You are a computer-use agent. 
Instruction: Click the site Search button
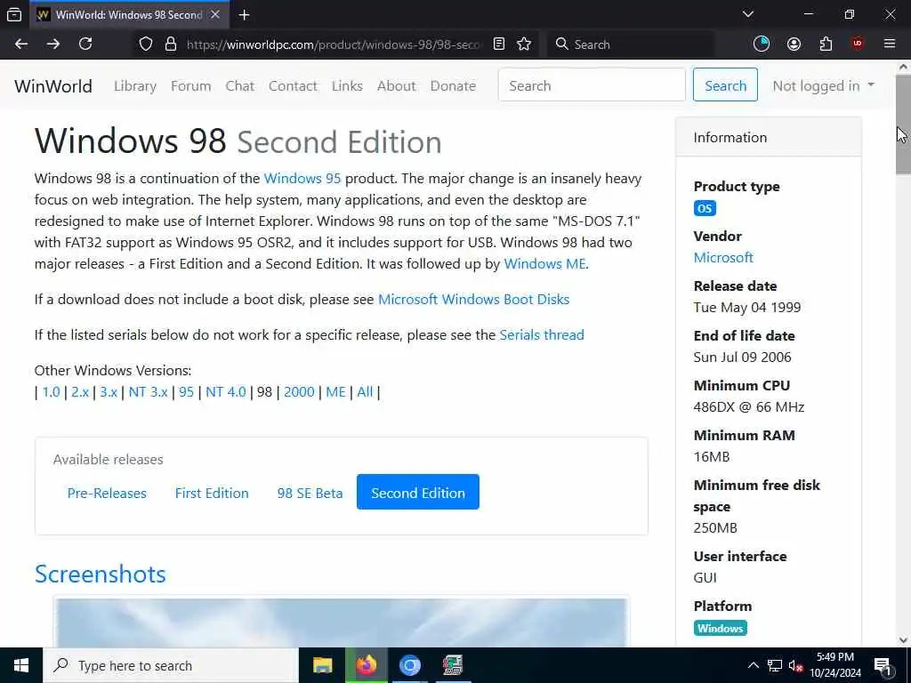(x=725, y=85)
